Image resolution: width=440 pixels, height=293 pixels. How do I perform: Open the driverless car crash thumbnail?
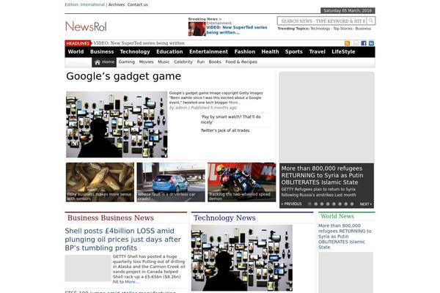[171, 182]
